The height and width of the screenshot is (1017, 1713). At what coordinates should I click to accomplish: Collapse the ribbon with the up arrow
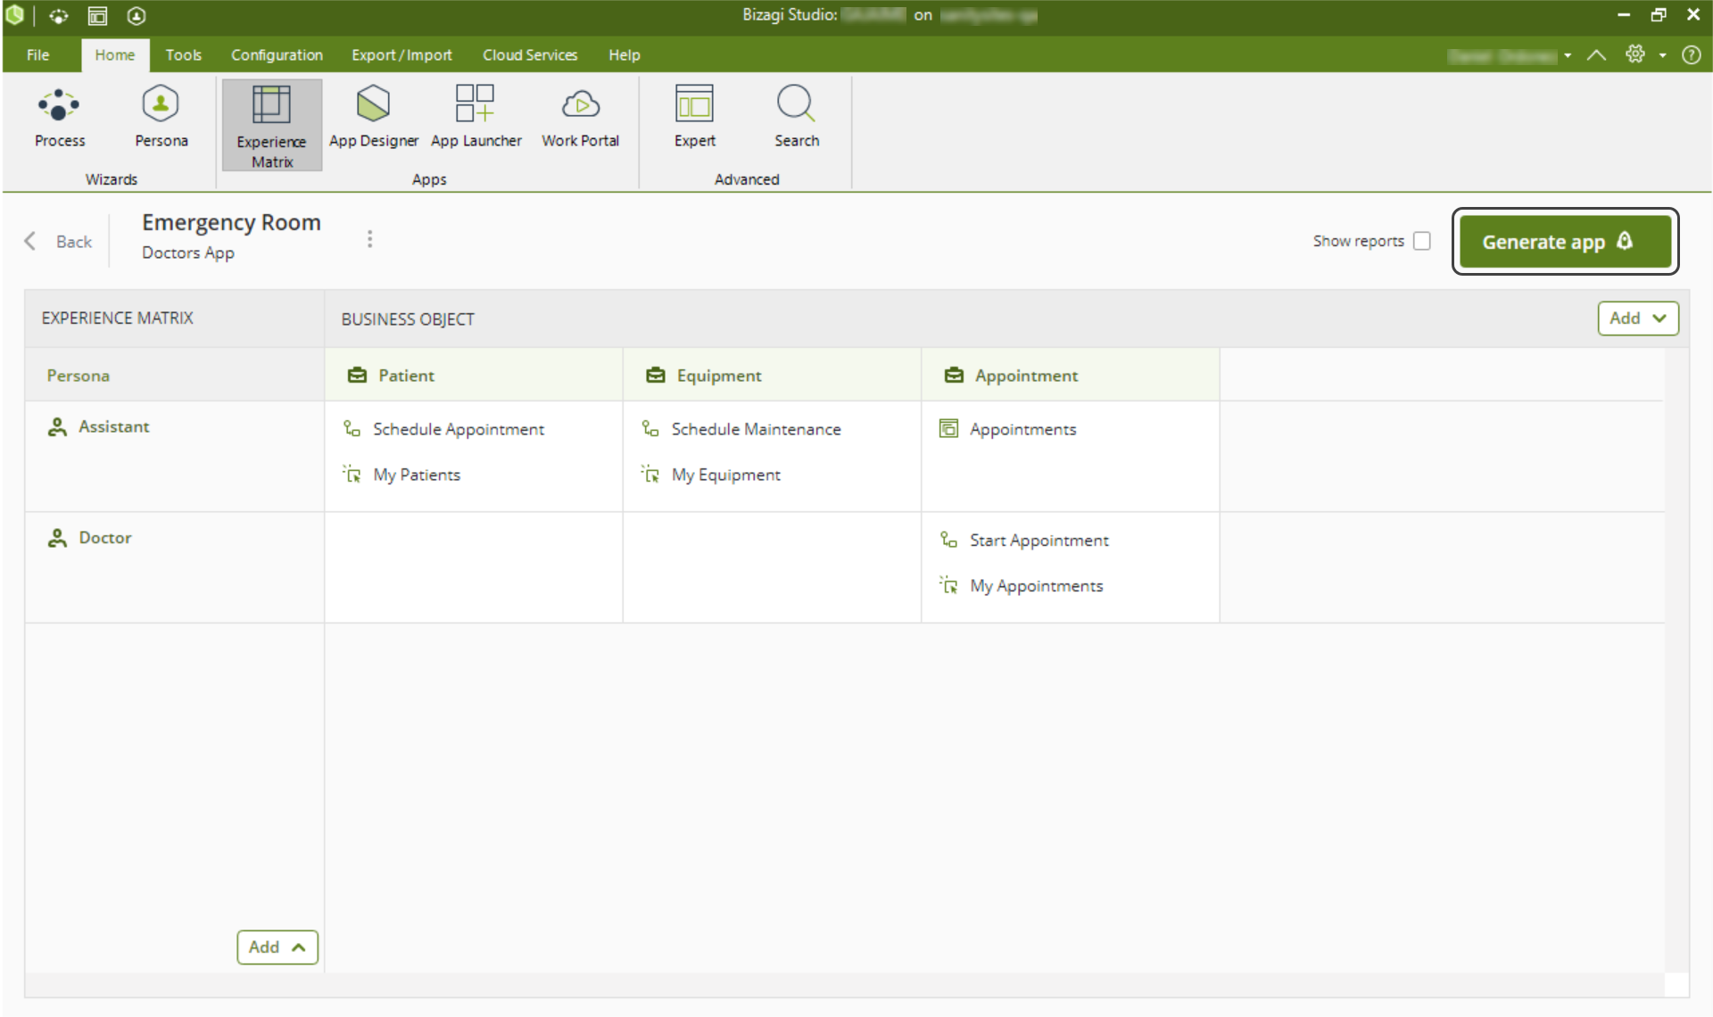(x=1596, y=55)
